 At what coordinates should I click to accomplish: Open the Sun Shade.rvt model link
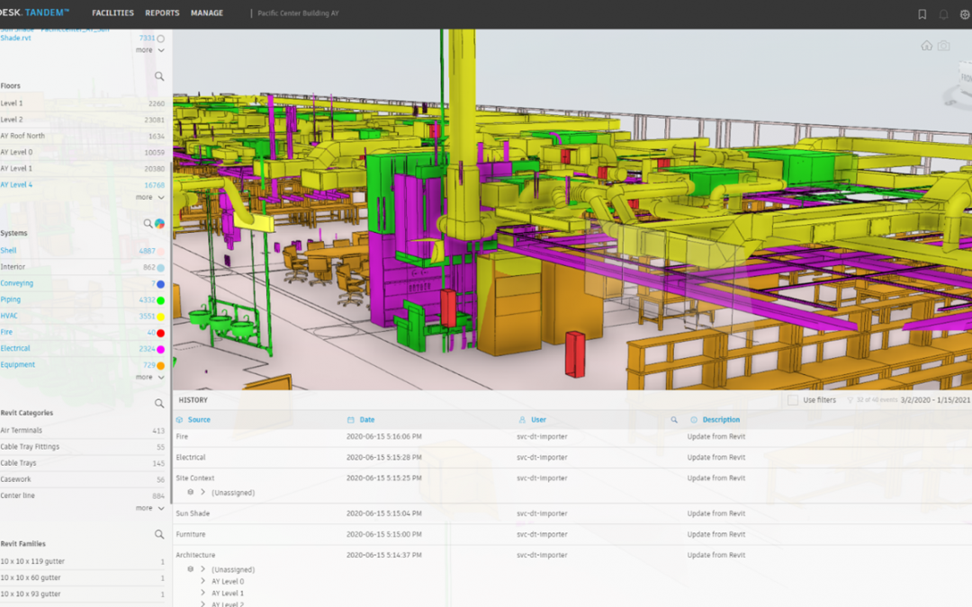click(x=15, y=38)
